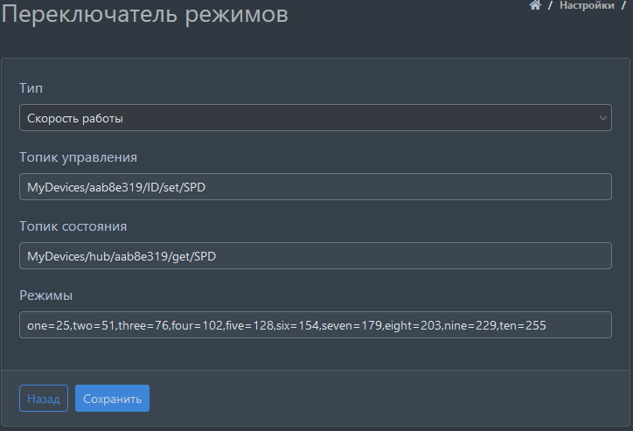Click the Режимы label
This screenshot has height=431, width=633.
click(45, 295)
